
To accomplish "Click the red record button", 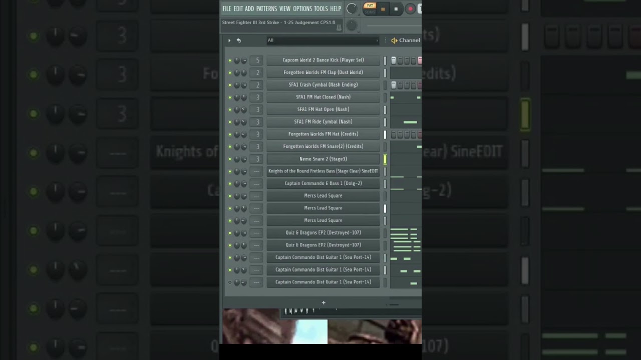I will point(410,9).
